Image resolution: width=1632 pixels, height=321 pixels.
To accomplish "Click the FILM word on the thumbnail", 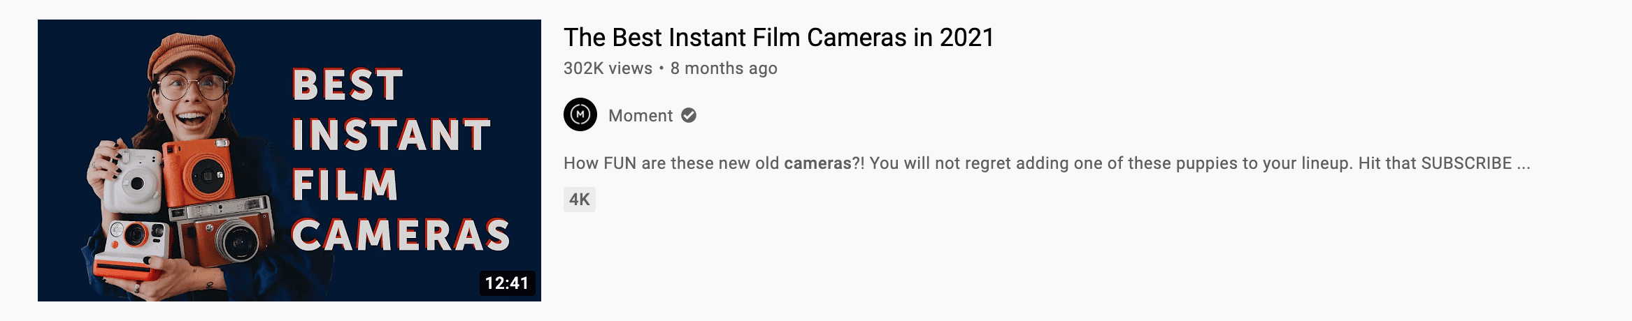I will 345,185.
